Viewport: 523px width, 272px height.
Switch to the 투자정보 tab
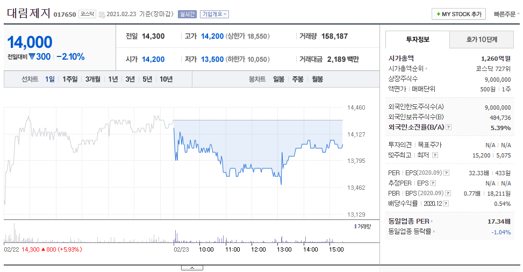418,40
